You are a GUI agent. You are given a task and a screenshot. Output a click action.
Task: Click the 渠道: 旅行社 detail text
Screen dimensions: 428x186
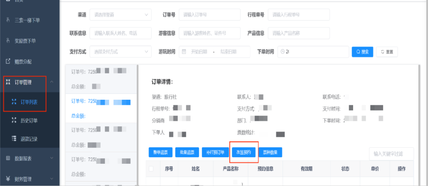[165, 97]
